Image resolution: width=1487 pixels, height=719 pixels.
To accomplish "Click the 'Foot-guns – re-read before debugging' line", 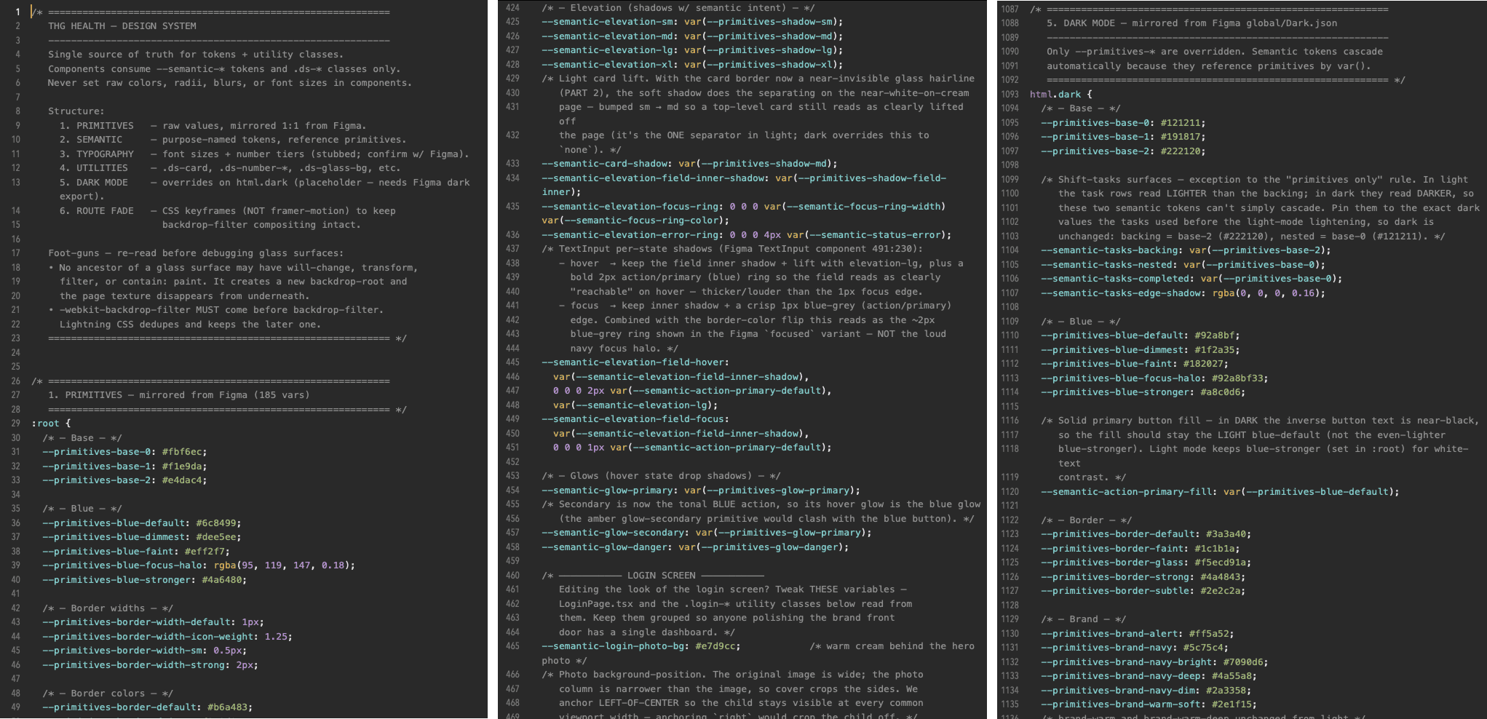I will [x=196, y=253].
